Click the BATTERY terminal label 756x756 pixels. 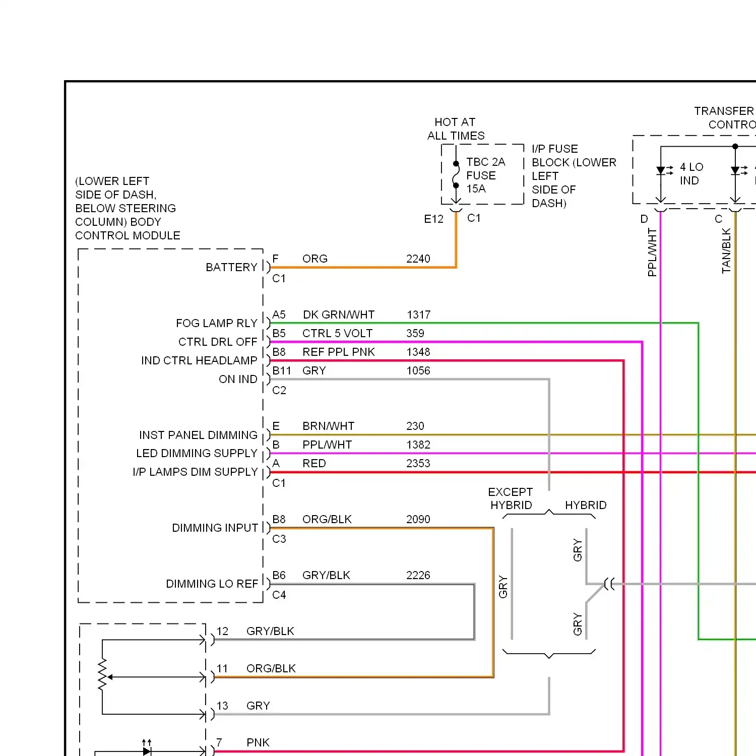click(x=231, y=267)
